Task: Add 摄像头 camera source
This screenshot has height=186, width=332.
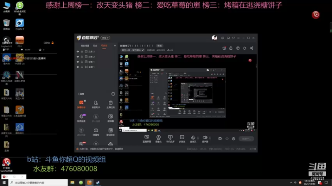Action: click(x=159, y=139)
